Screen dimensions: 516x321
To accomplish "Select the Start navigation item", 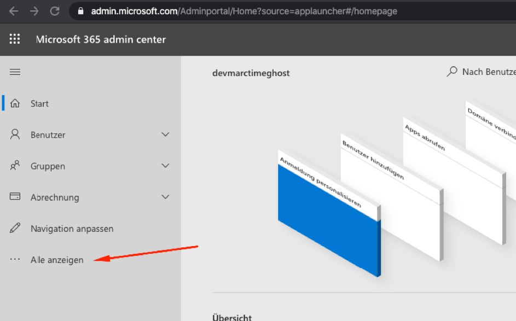I will coord(90,103).
